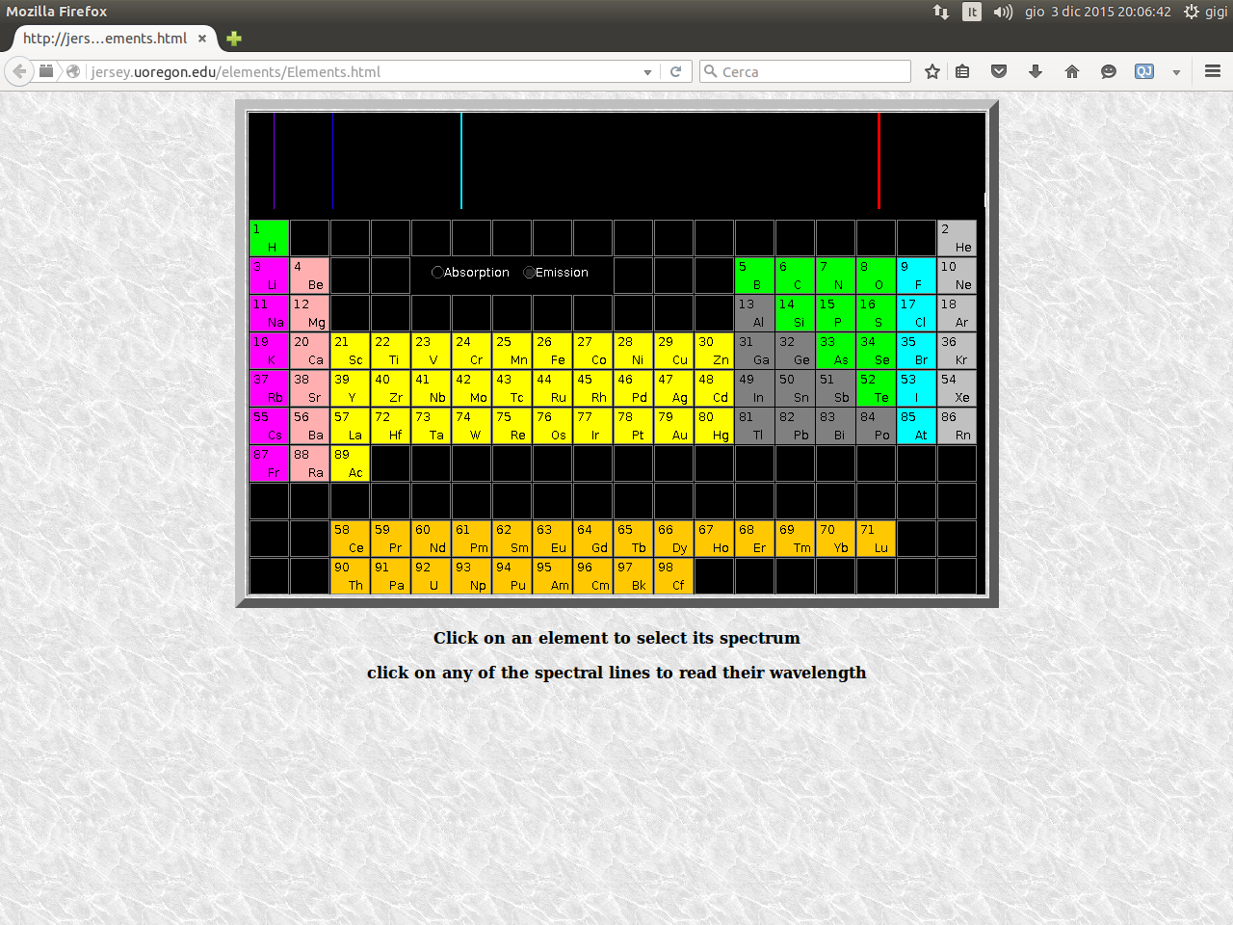Select the Absorption radio button
The height and width of the screenshot is (925, 1233).
(x=437, y=273)
